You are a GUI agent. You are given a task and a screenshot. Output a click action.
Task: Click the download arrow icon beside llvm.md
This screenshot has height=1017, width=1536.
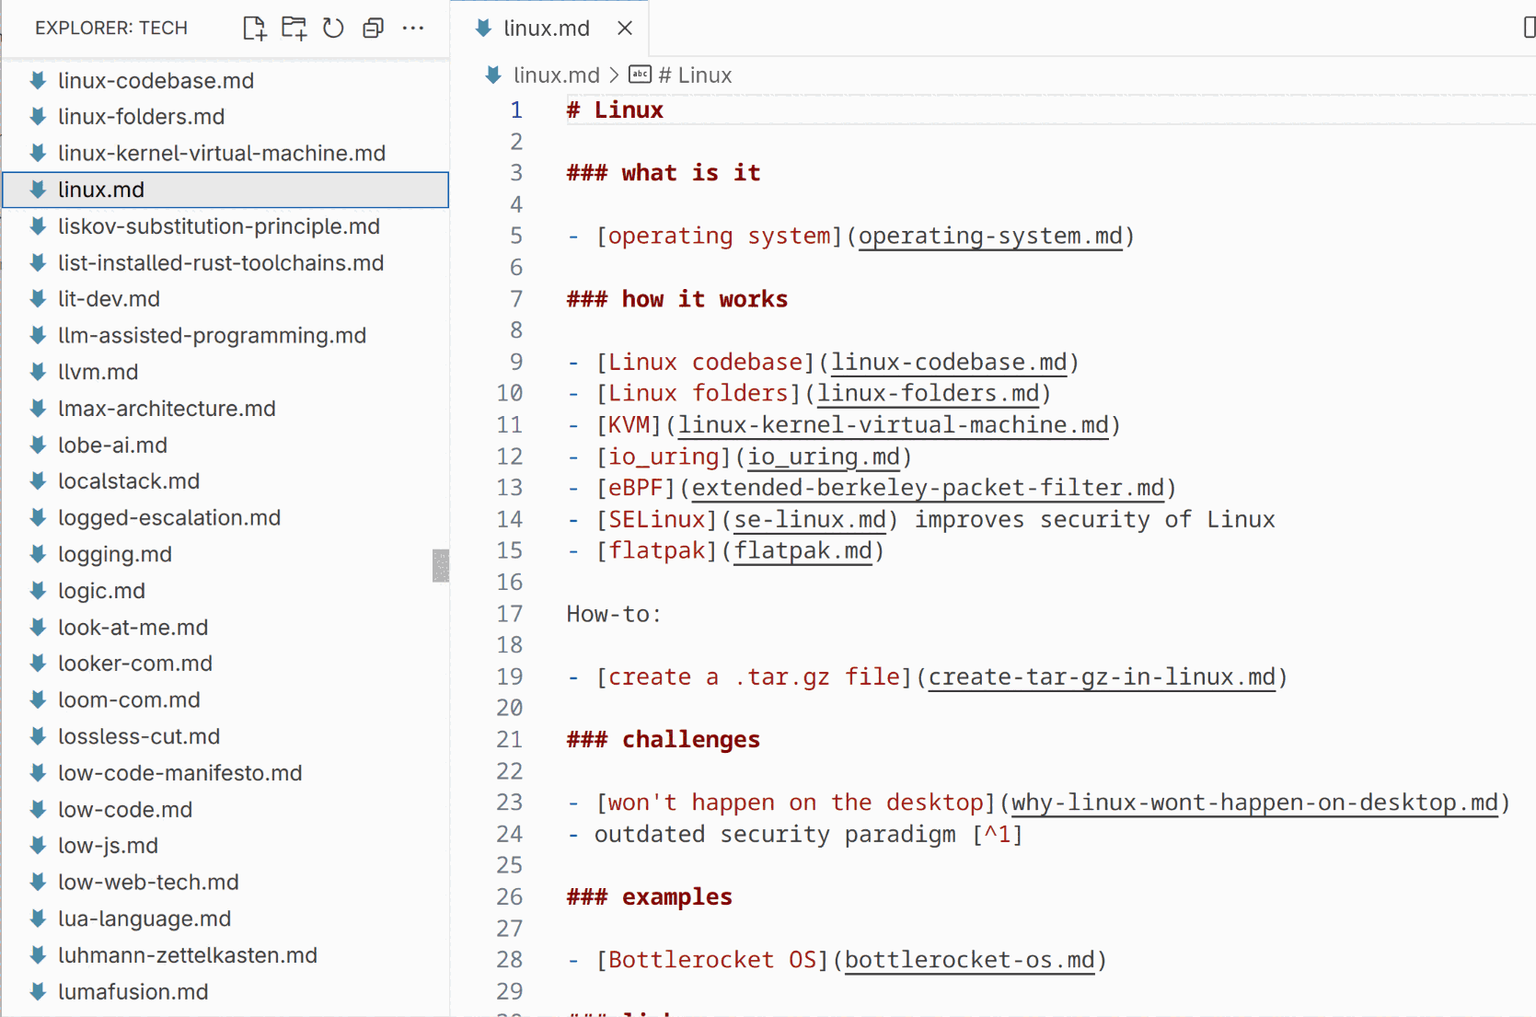click(37, 372)
